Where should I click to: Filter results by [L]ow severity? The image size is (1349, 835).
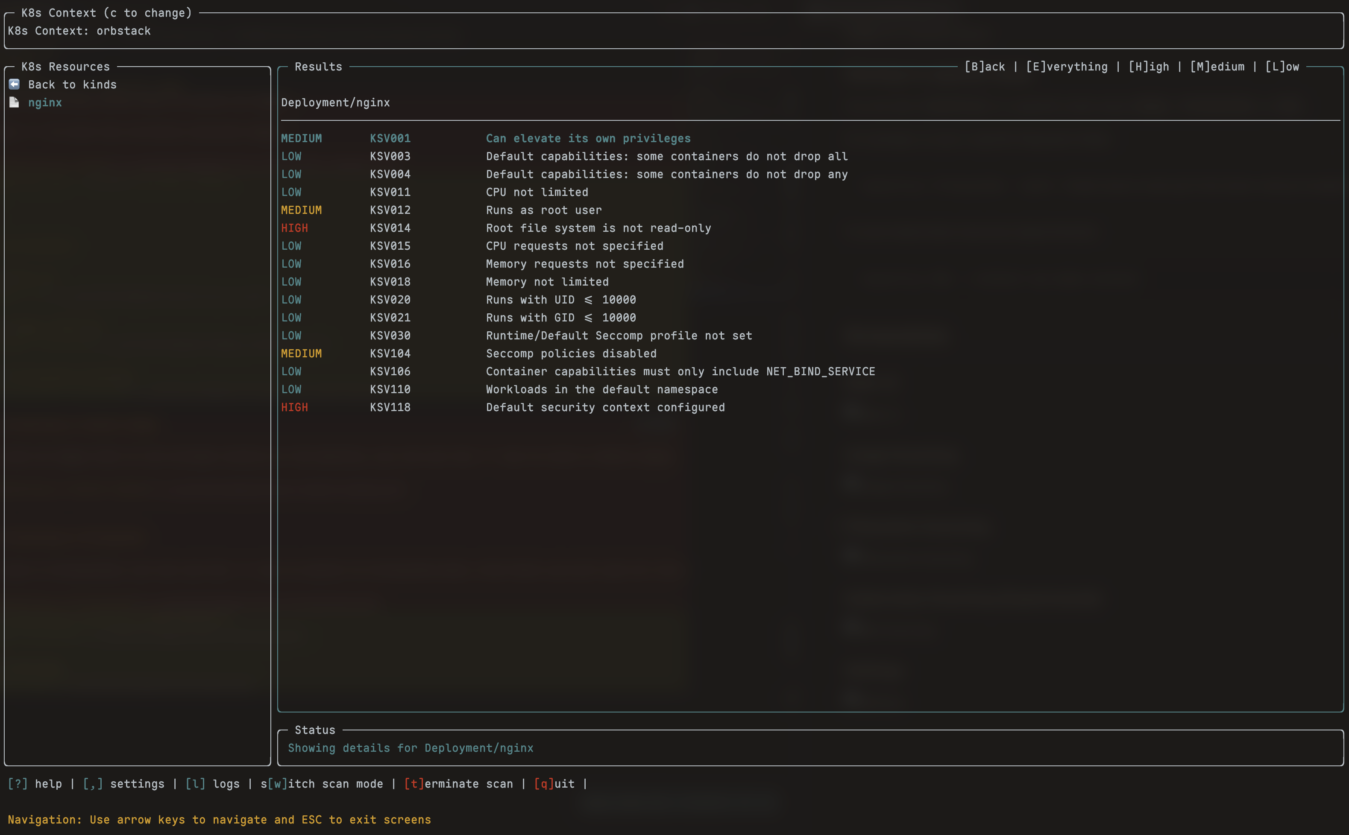click(1282, 67)
